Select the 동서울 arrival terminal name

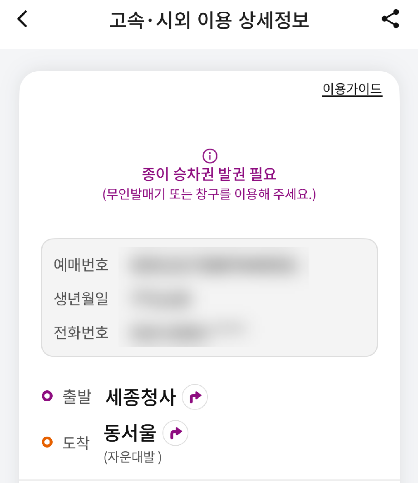click(130, 433)
